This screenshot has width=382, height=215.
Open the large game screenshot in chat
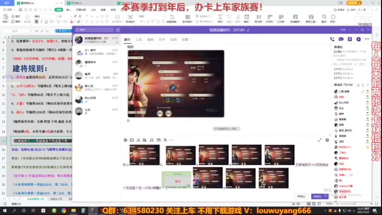point(176,84)
